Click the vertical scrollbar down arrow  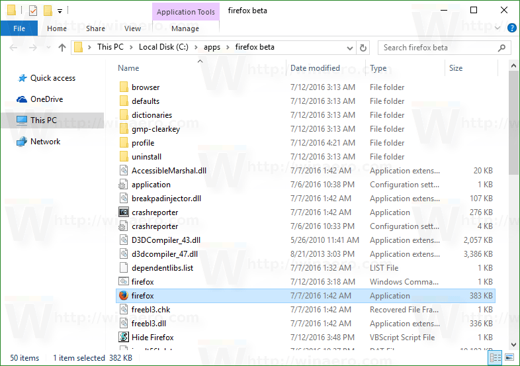[513, 344]
